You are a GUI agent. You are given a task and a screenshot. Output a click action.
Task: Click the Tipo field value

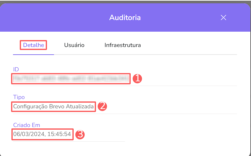[x=53, y=107]
